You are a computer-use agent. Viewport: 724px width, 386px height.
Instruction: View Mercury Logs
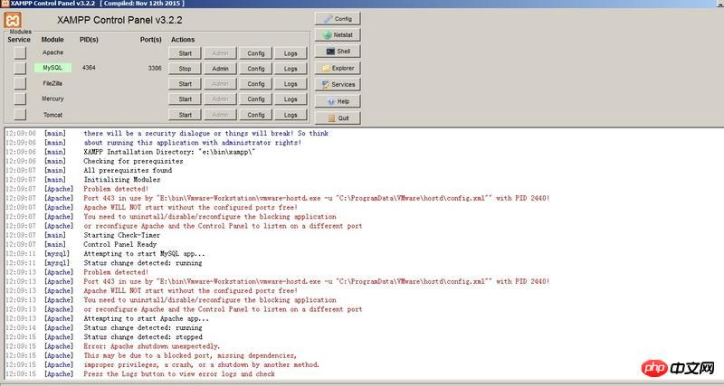(291, 99)
